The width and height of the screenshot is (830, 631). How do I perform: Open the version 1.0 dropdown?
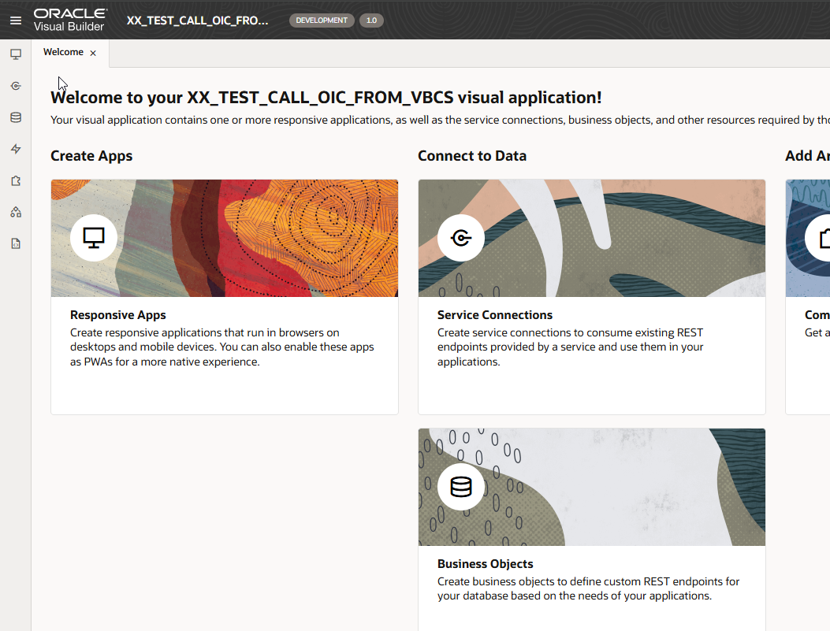point(371,20)
